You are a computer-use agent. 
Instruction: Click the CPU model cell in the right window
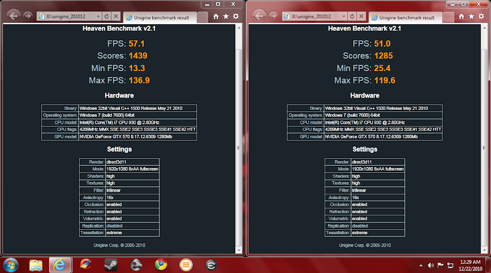pyautogui.click(x=383, y=122)
